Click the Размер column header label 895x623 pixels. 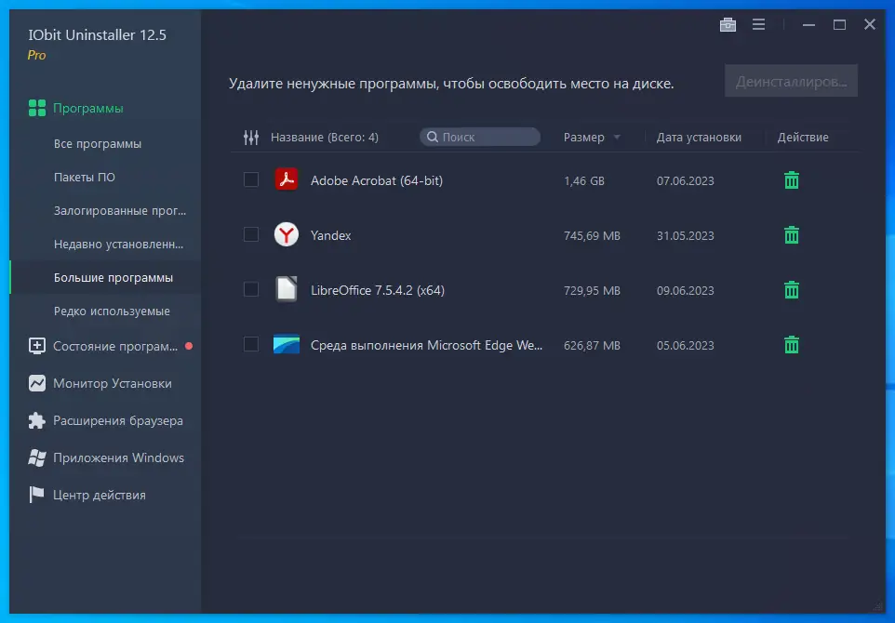pos(583,138)
